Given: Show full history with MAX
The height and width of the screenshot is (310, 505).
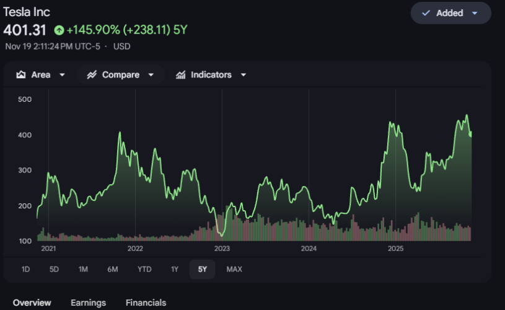Looking at the screenshot, I should [x=234, y=269].
